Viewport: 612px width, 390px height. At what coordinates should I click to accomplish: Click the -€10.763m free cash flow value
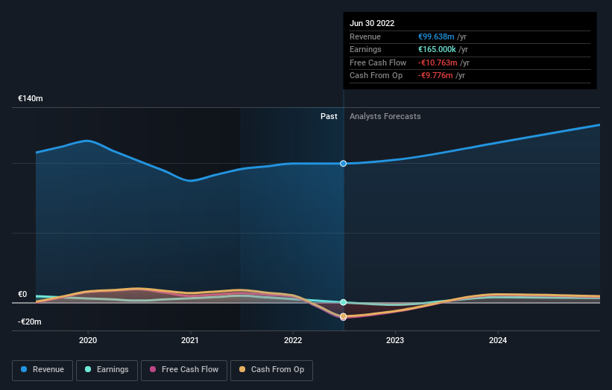pyautogui.click(x=438, y=63)
